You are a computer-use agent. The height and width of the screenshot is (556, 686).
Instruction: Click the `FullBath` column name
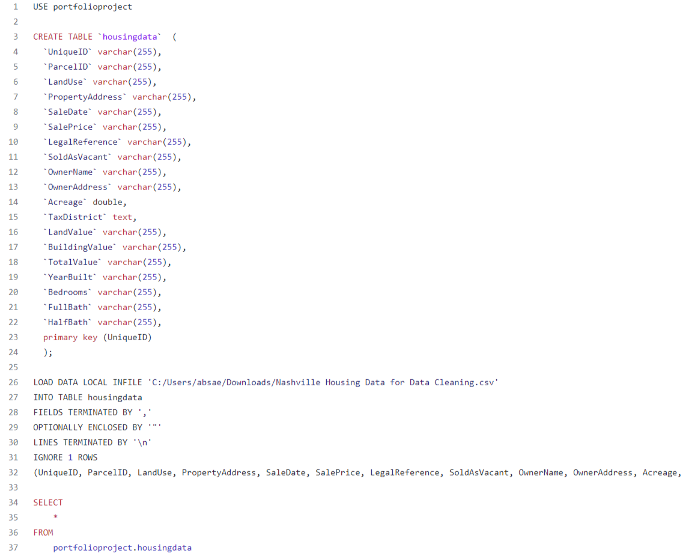point(68,307)
